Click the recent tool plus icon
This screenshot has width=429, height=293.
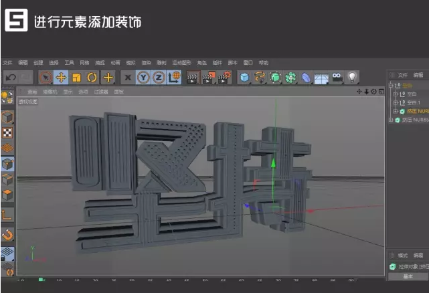(108, 78)
